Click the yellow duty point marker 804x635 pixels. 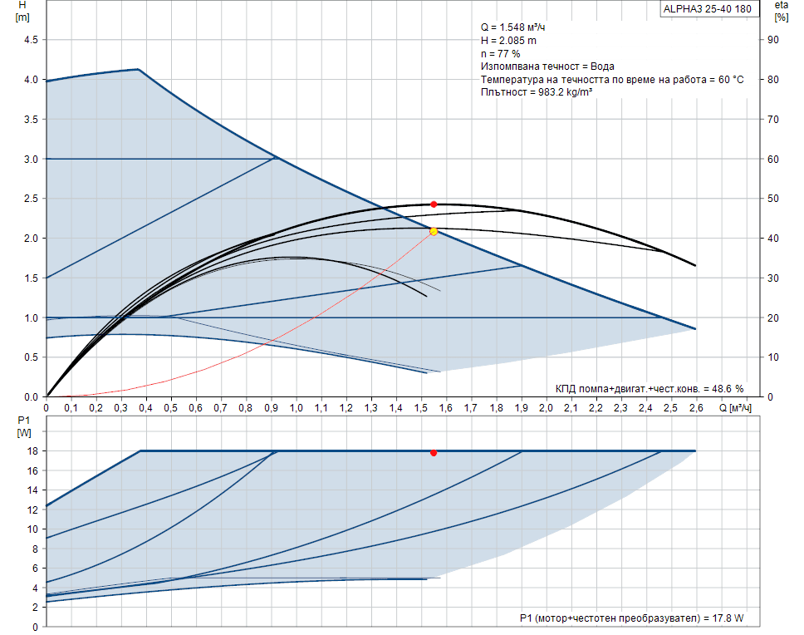[x=434, y=231]
